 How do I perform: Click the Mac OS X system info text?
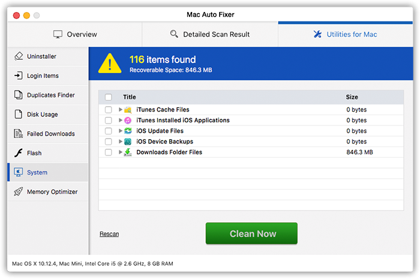(x=92, y=264)
